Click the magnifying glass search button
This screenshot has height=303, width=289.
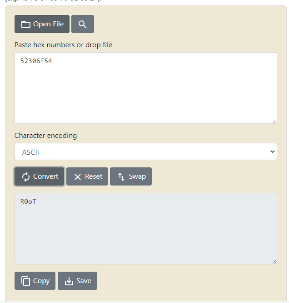(82, 24)
